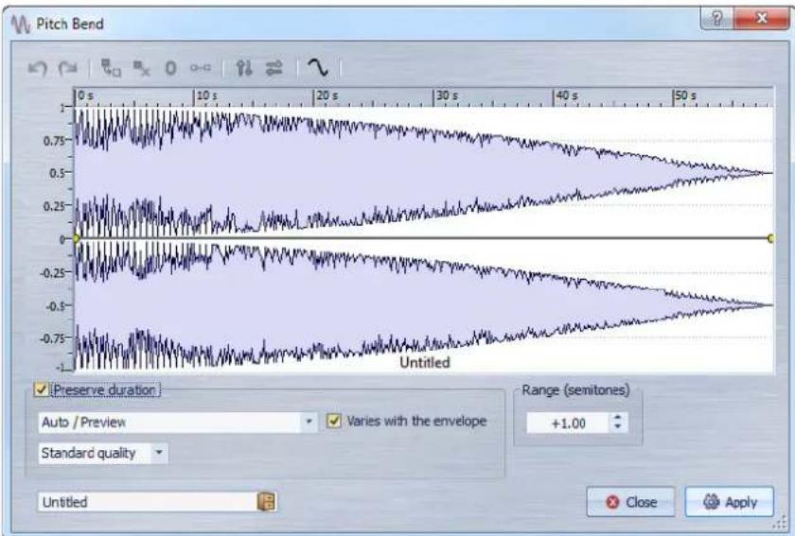Click the reset whole envelope icon

[201, 67]
